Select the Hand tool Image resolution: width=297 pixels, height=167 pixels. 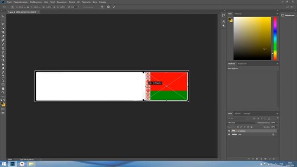click(x=3, y=89)
